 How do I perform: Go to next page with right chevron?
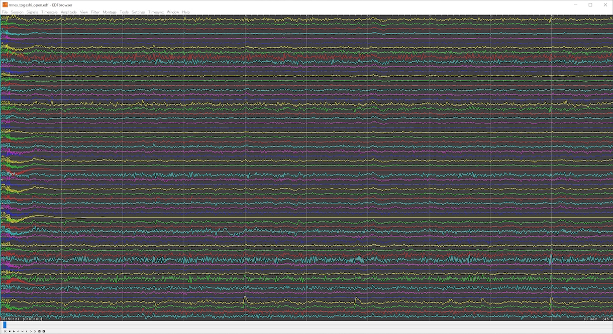[31, 331]
